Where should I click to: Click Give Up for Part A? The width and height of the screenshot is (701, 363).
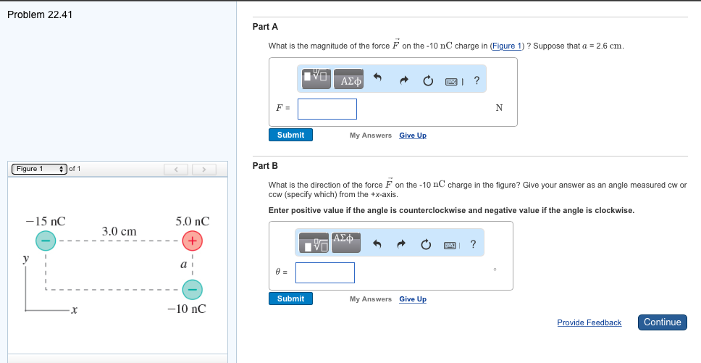tap(413, 135)
